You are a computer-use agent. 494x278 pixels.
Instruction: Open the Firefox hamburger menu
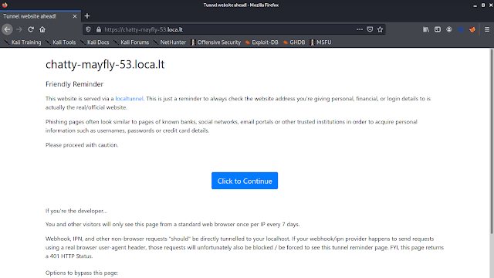pos(487,29)
